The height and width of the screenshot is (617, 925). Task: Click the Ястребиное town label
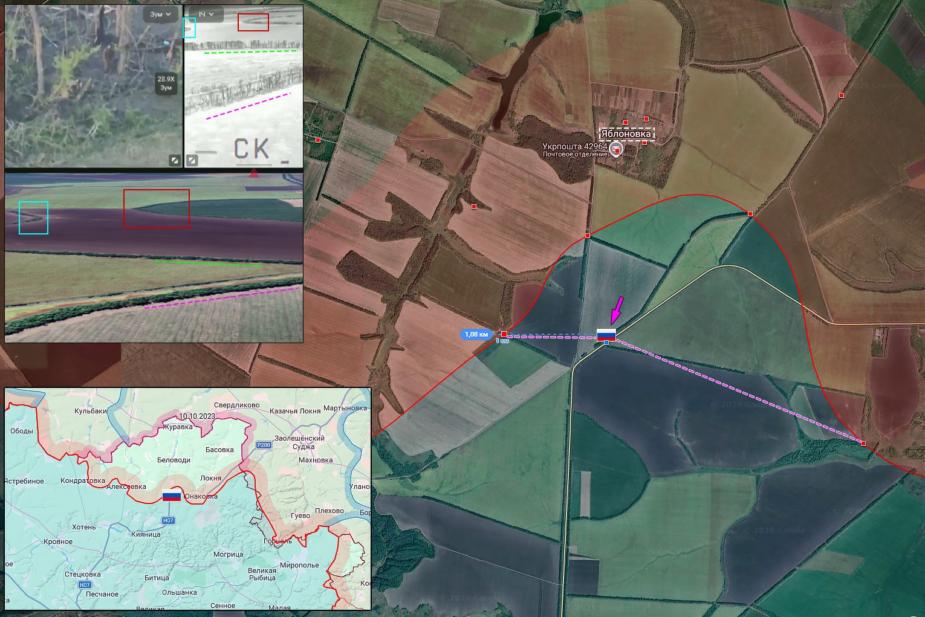pyautogui.click(x=24, y=481)
